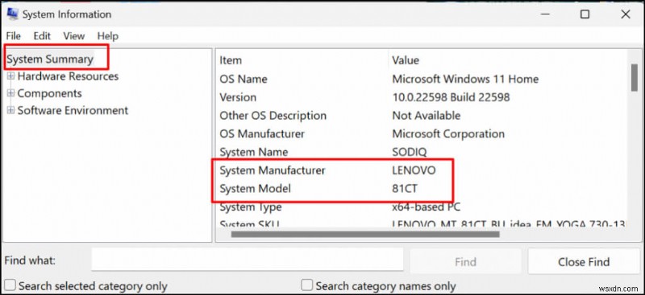Open the File menu
This screenshot has width=645, height=295.
[x=13, y=36]
